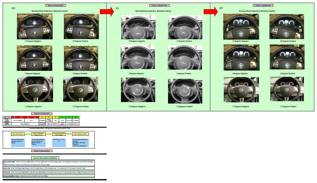Click red rating cell 2
Screen dimensions: 317x183
(x=21, y=117)
